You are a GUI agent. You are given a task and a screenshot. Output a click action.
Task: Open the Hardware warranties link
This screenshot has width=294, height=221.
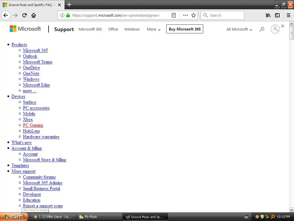click(41, 137)
